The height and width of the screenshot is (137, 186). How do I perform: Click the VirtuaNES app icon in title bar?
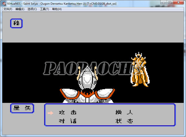[x=4, y=4]
